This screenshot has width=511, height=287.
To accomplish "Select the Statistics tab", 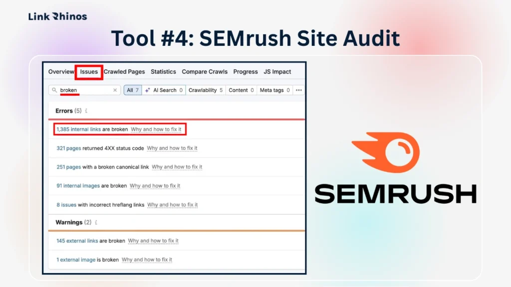I will 163,72.
